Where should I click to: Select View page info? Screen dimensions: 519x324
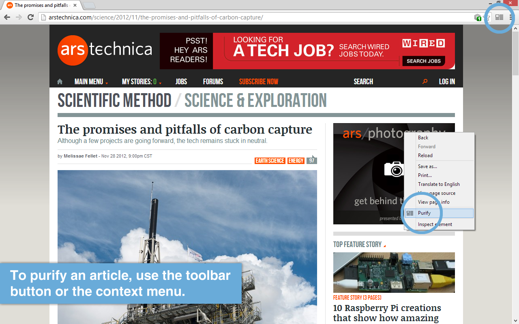(x=440, y=202)
